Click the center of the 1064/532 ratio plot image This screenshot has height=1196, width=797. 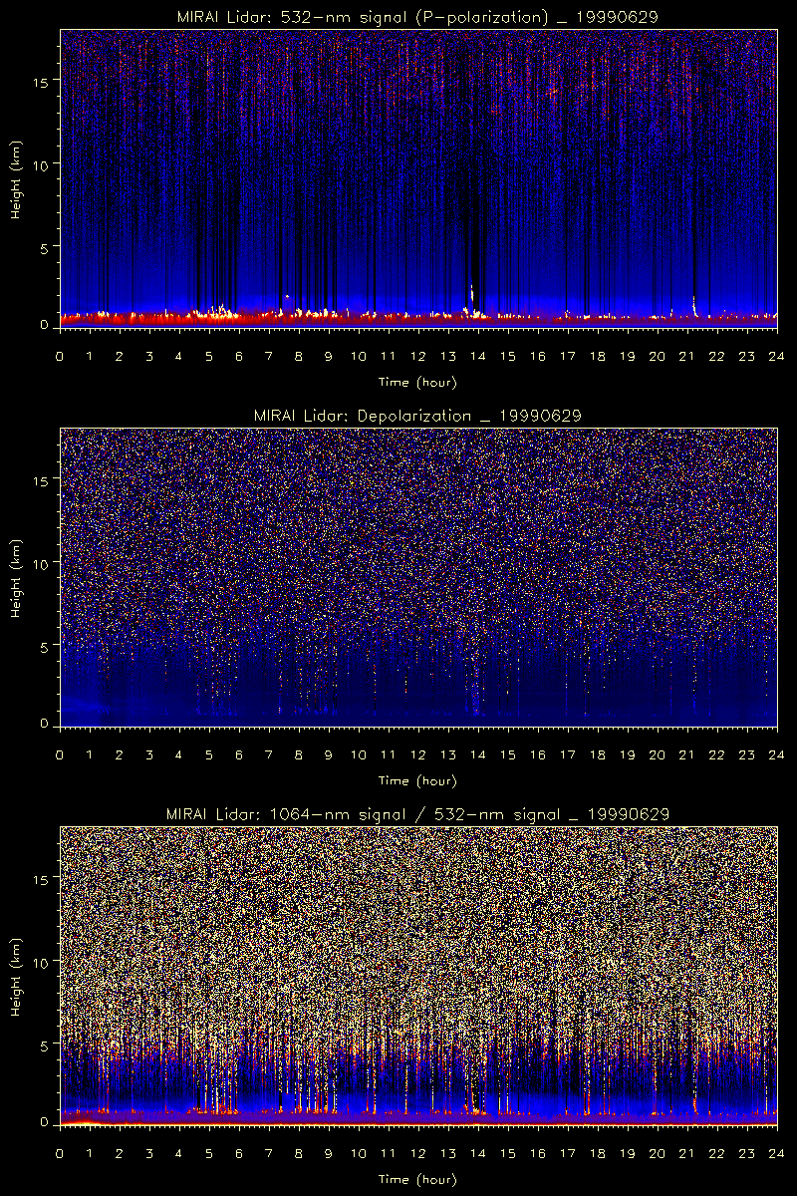[x=418, y=977]
